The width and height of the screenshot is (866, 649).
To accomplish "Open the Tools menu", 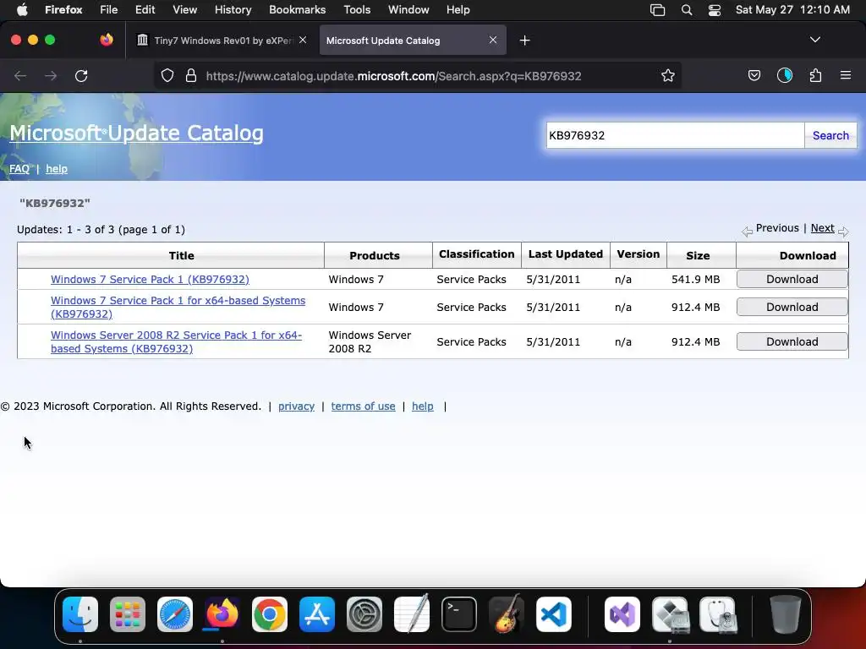I will tap(357, 10).
